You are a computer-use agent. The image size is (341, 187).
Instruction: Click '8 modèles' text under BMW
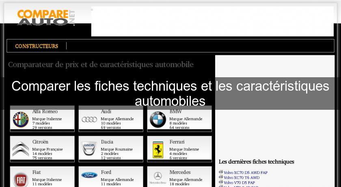(x=178, y=123)
